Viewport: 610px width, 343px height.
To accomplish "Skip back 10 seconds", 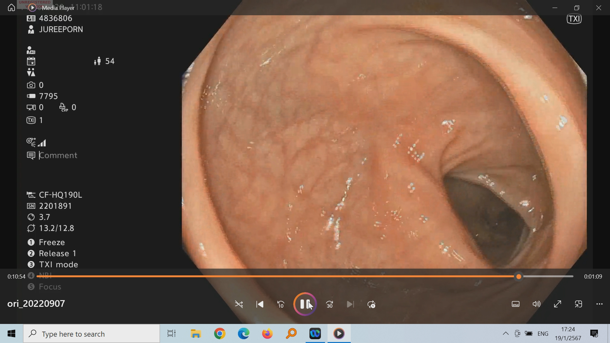I will point(281,305).
